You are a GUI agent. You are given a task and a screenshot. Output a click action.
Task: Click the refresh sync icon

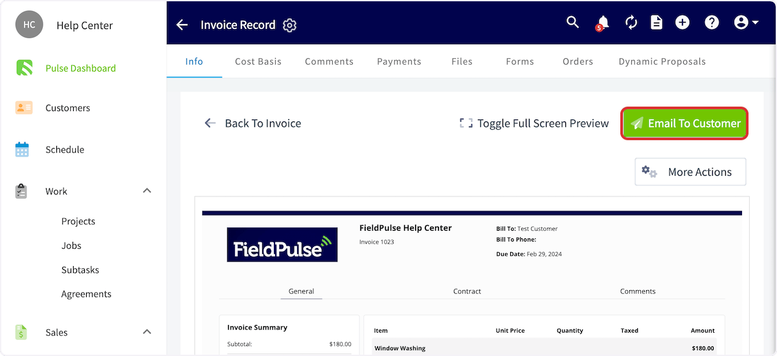click(x=631, y=23)
